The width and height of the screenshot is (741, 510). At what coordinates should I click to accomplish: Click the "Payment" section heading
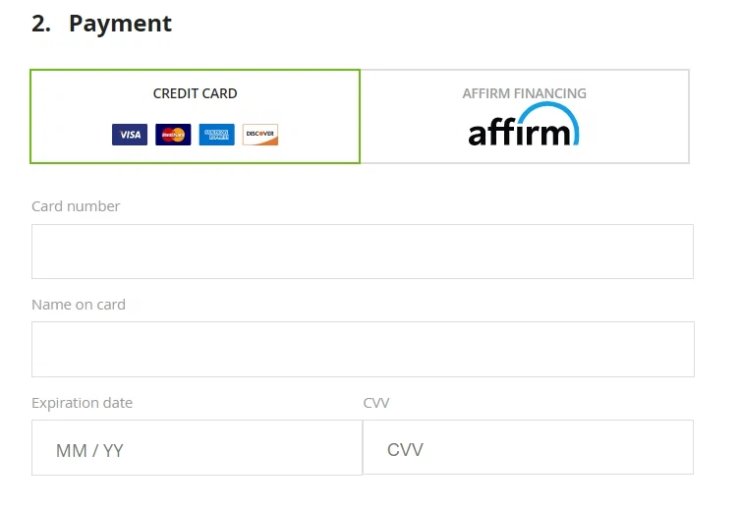120,24
